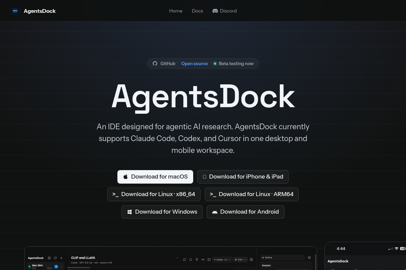Image resolution: width=406 pixels, height=270 pixels.
Task: Click the cellular signal icon on phone preview
Action: pos(391,249)
